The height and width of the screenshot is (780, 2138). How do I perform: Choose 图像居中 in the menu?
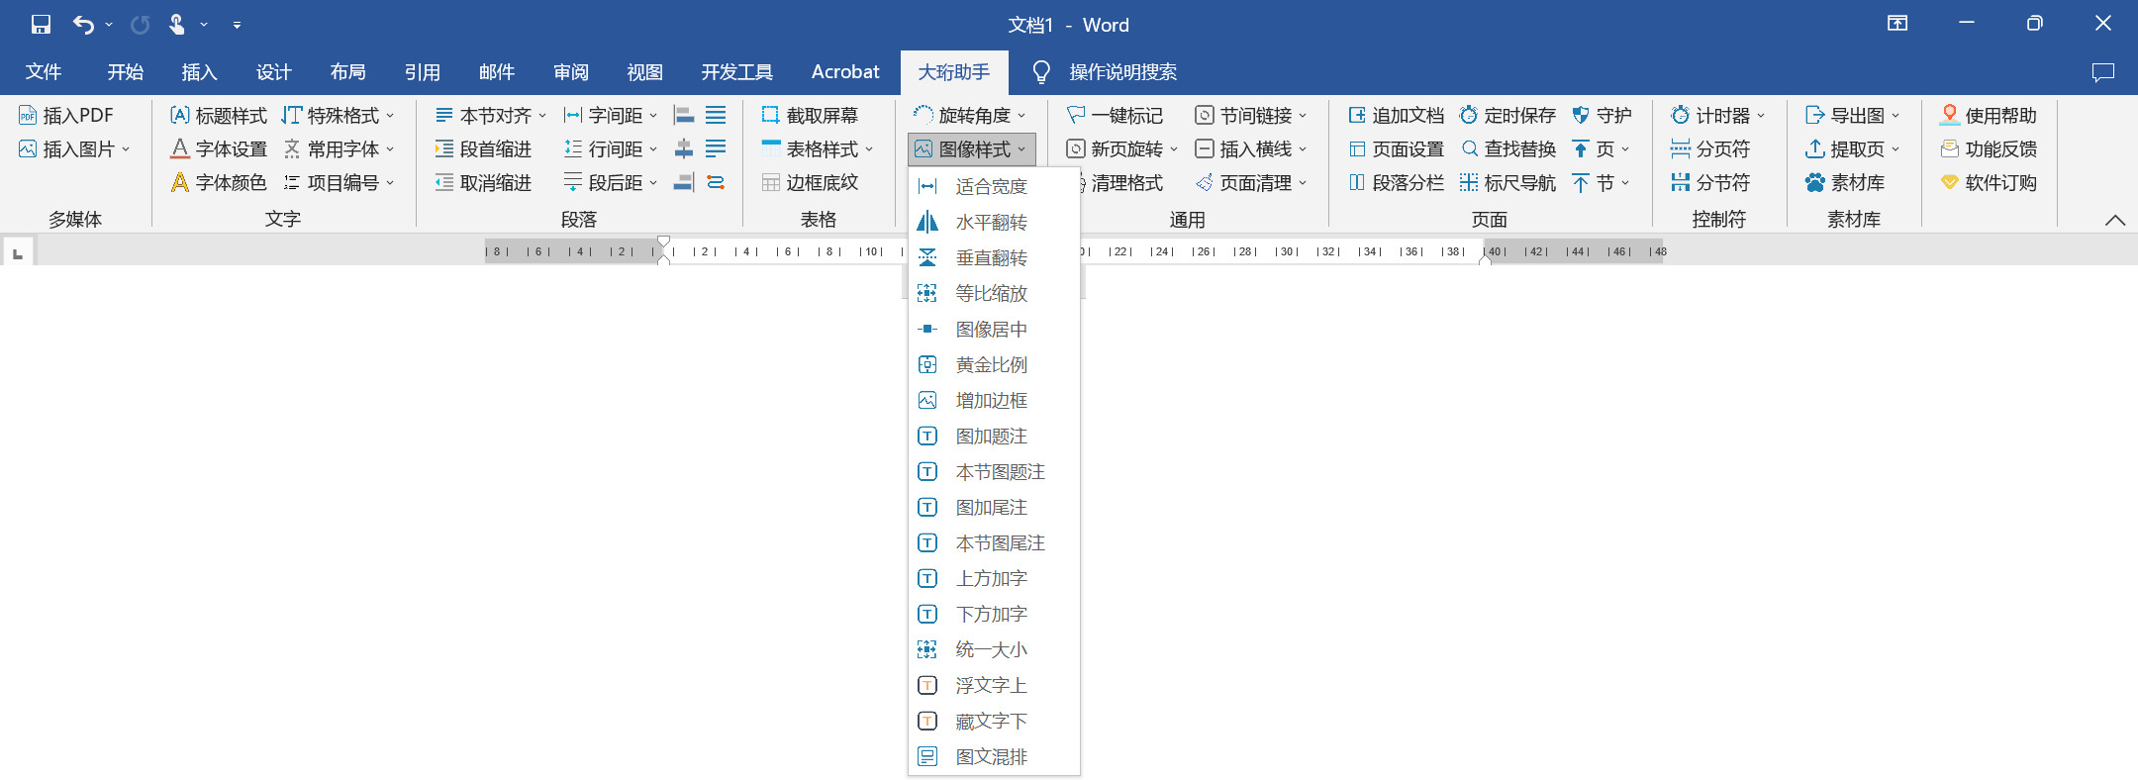click(x=994, y=330)
